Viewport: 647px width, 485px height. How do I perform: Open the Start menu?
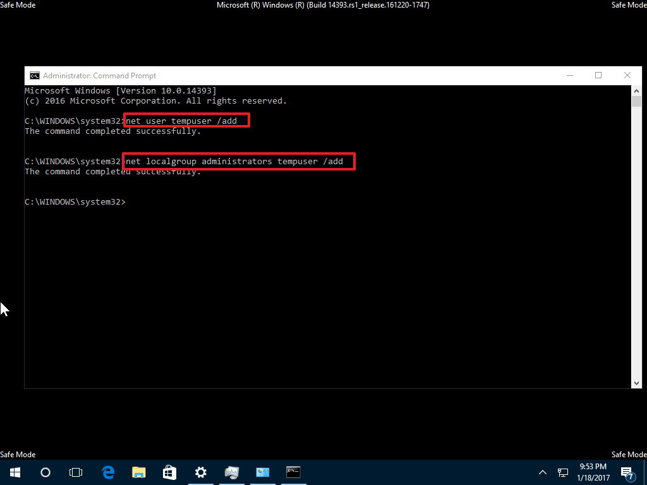(x=14, y=472)
